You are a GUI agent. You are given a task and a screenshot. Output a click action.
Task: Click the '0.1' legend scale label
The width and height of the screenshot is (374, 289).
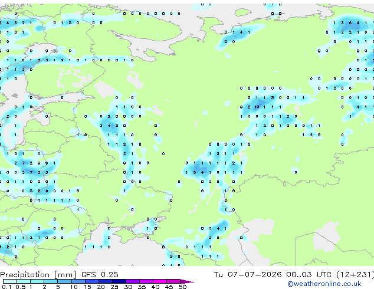coord(6,287)
